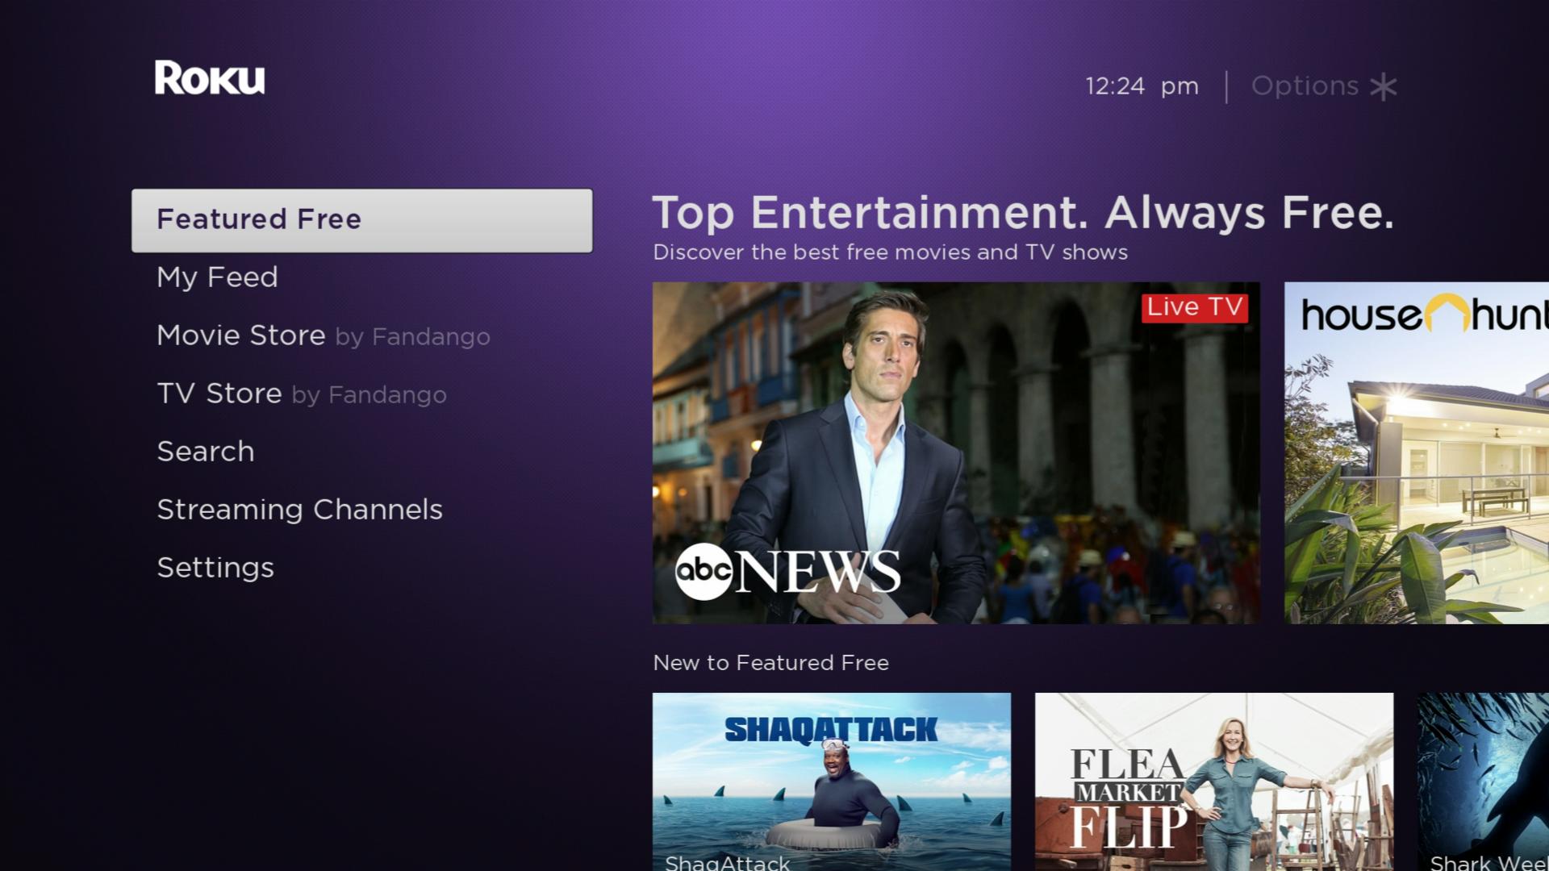Image resolution: width=1549 pixels, height=871 pixels.
Task: Select Search in the side menu
Action: coord(206,452)
